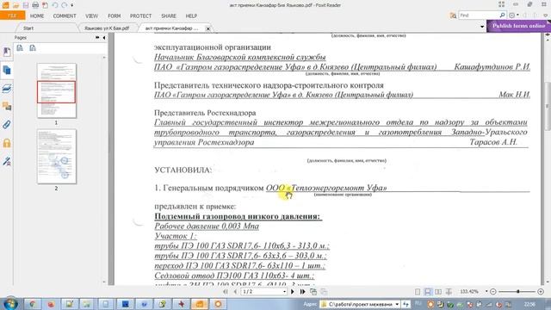
Task: Click the taskbar clock showing 22:06
Action: [x=529, y=304]
